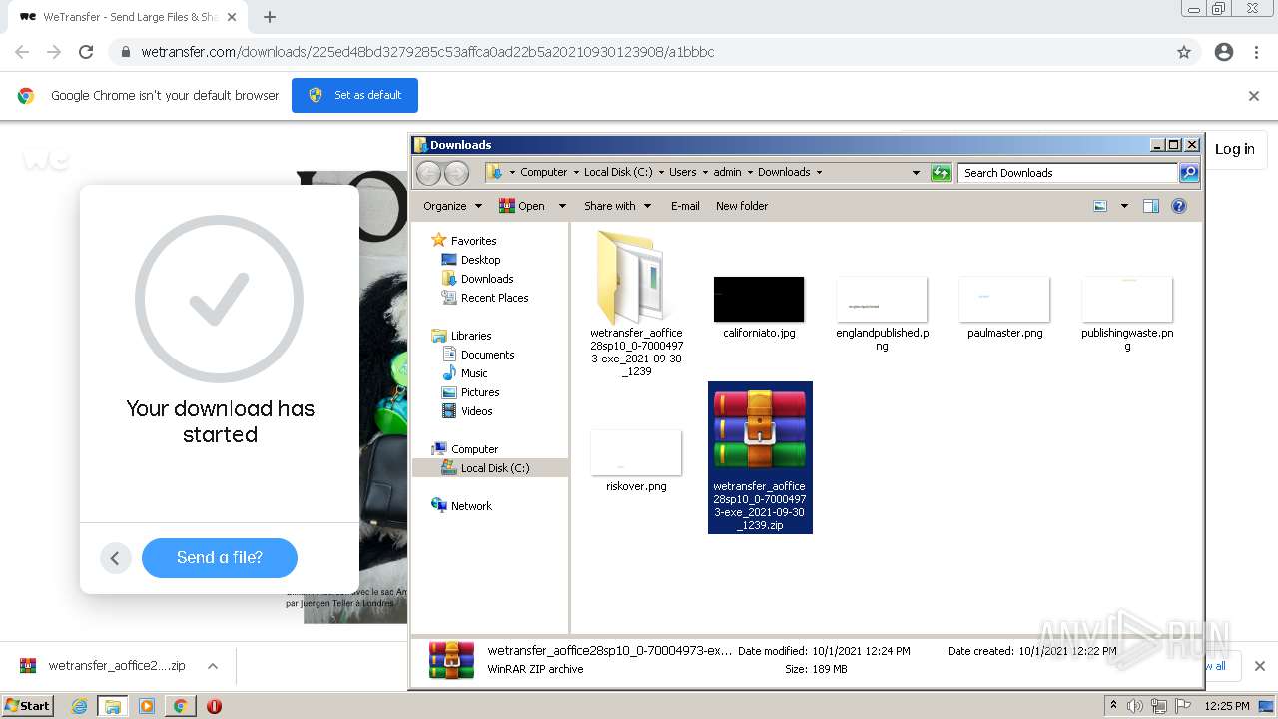Image resolution: width=1278 pixels, height=719 pixels.
Task: Dismiss the default browser notification bar
Action: [x=1254, y=96]
